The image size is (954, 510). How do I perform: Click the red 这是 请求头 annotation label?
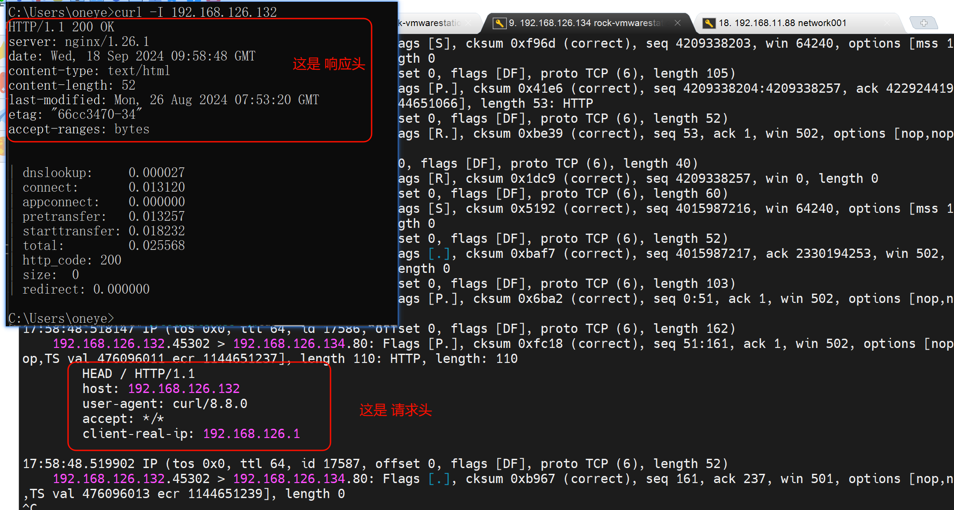tap(395, 410)
